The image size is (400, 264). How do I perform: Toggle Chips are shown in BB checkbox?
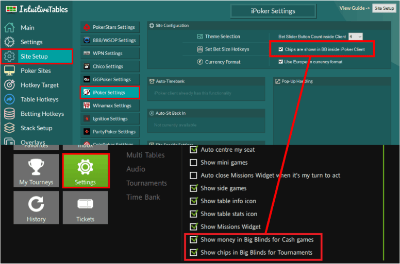280,49
